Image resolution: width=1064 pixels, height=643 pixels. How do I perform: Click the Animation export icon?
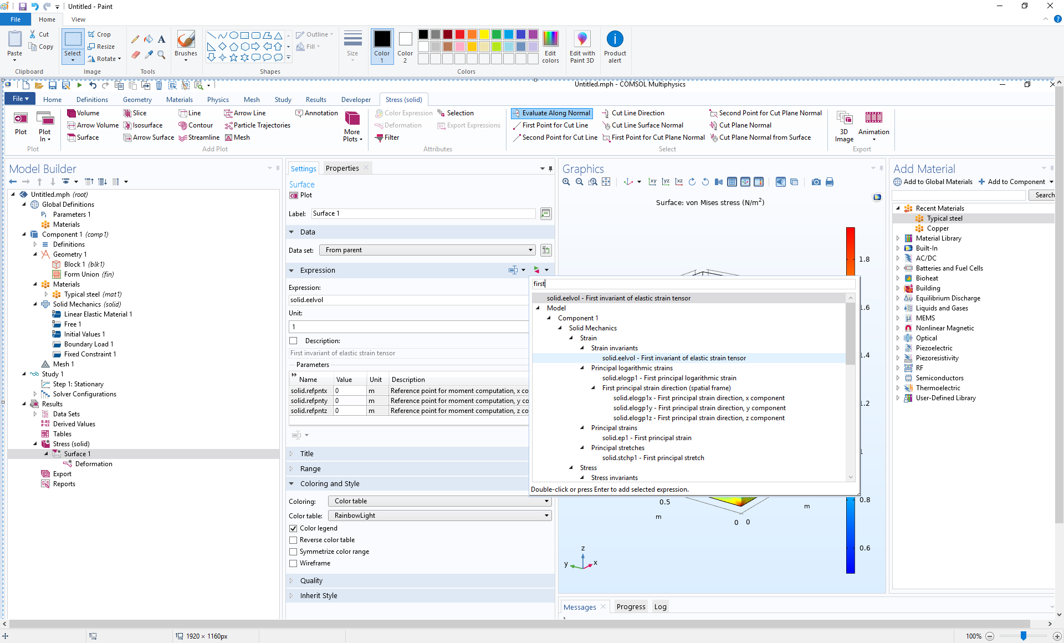point(873,118)
